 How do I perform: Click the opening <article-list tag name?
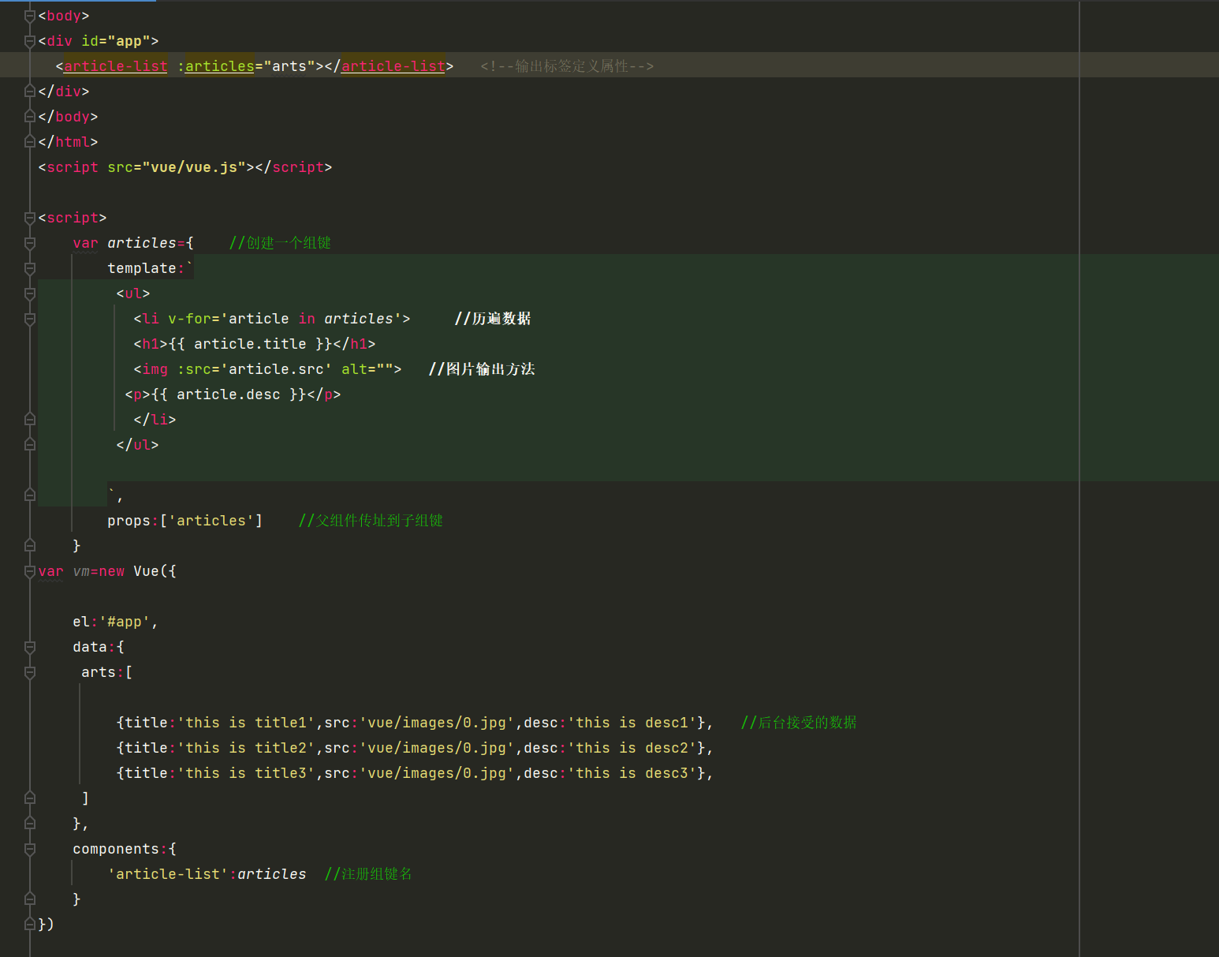[116, 66]
